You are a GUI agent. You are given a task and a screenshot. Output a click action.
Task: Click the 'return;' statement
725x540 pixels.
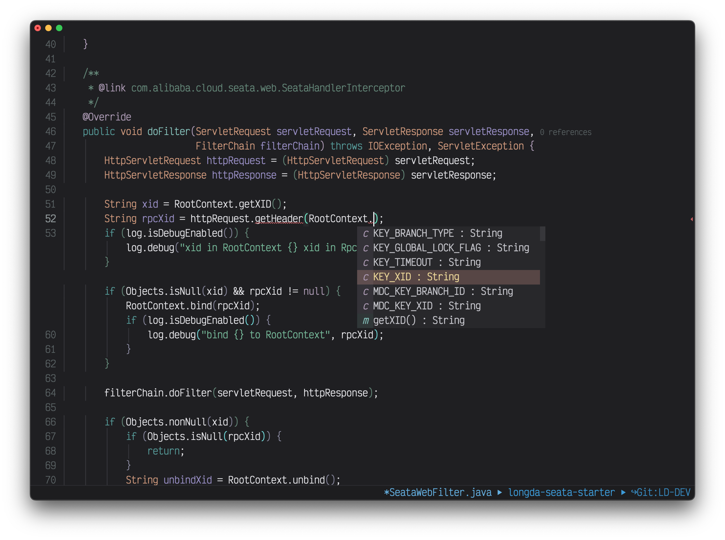pyautogui.click(x=166, y=451)
